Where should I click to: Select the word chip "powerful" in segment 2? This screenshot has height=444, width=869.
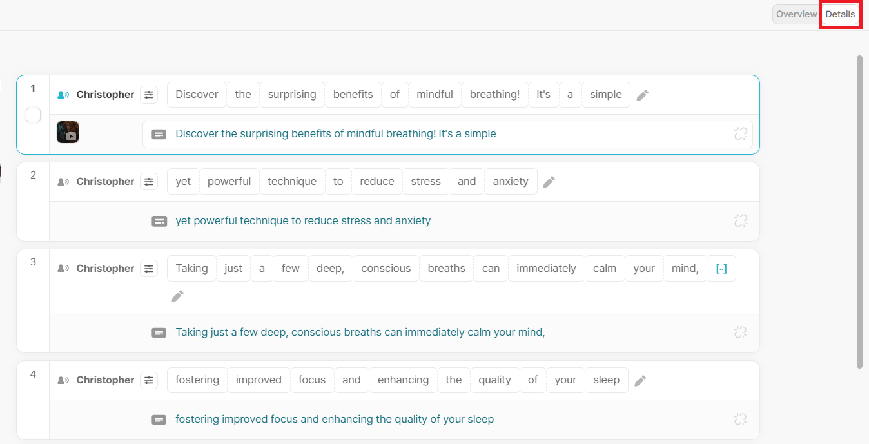229,182
